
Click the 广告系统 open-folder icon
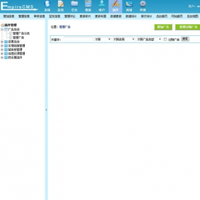(6, 29)
